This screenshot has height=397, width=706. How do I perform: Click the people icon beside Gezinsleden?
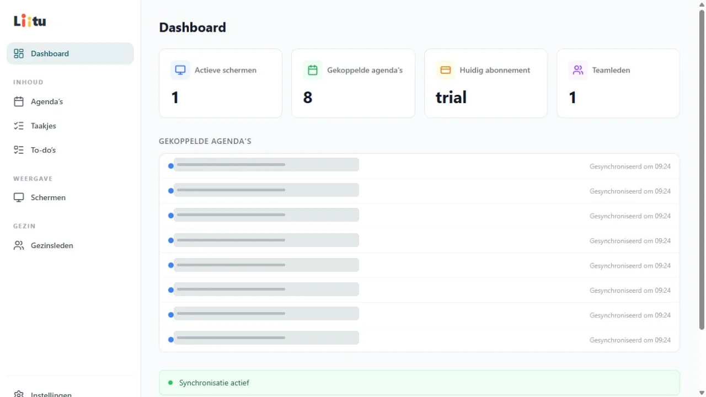pos(19,245)
